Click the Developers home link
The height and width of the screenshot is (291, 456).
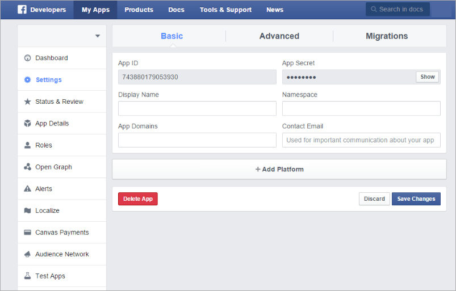click(x=48, y=10)
